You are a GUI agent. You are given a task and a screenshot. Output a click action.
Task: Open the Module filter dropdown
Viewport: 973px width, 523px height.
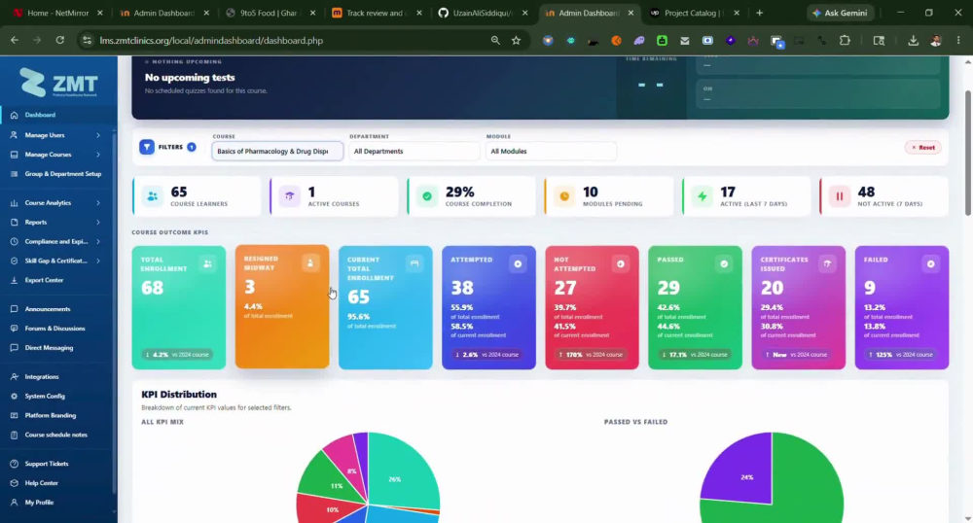tap(551, 152)
